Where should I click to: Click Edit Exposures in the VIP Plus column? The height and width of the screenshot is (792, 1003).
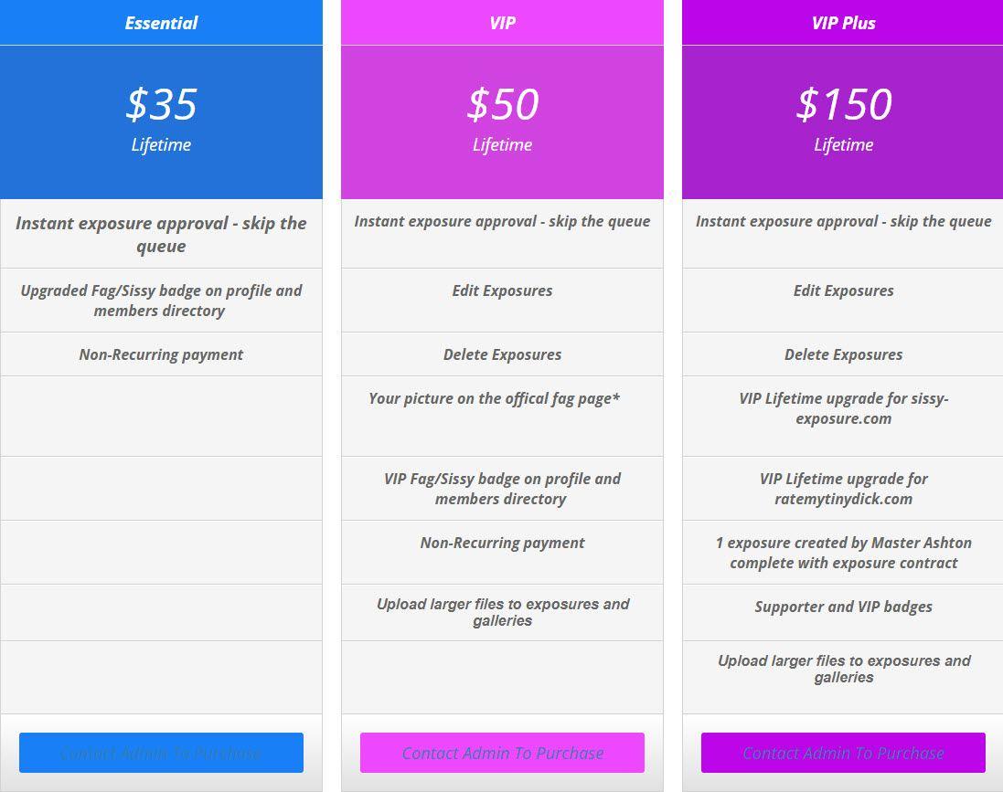pos(843,290)
